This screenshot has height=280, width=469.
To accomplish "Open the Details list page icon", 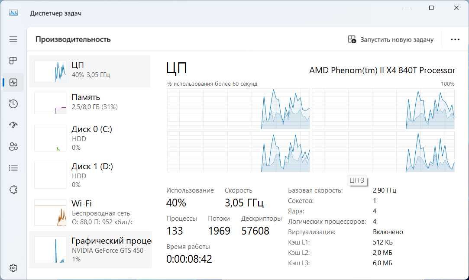I will pos(13,168).
